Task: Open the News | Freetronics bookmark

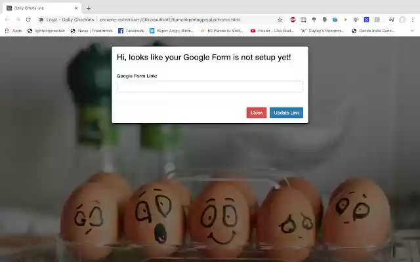Action: (x=92, y=31)
